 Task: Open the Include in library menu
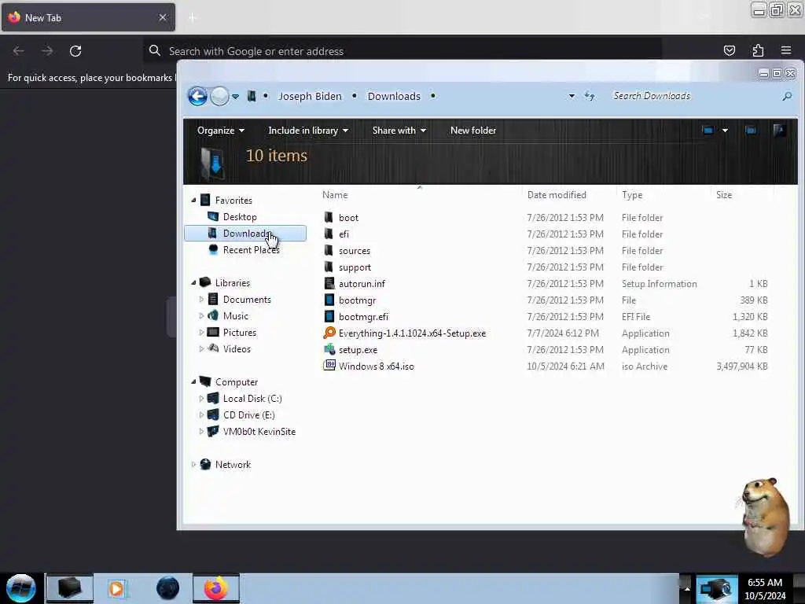[308, 131]
